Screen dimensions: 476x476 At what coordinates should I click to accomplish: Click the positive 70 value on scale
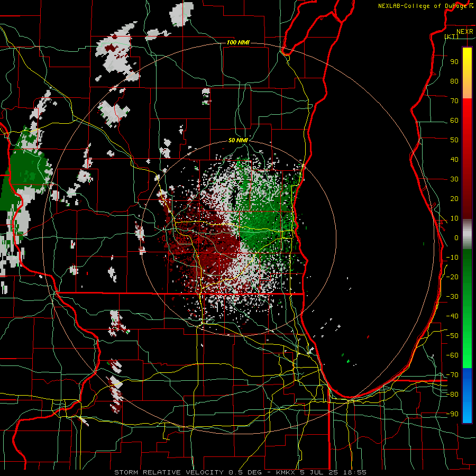tap(454, 101)
